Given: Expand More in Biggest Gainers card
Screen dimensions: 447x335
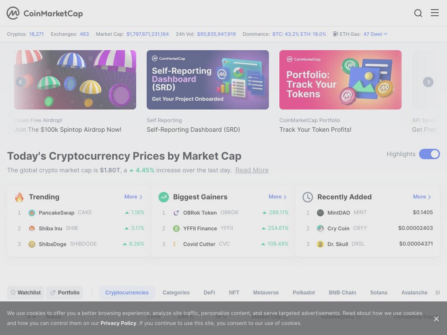Looking at the screenshot, I should tap(277, 197).
